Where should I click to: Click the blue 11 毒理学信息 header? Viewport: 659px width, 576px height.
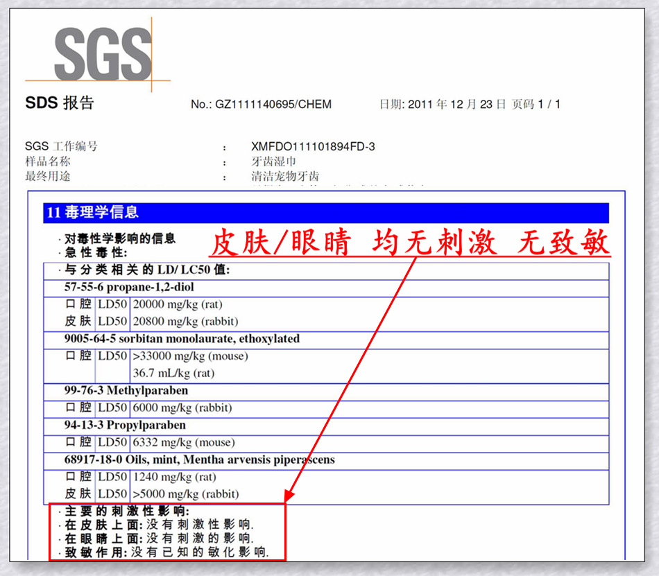click(326, 212)
